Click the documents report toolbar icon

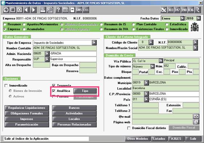(50, 10)
